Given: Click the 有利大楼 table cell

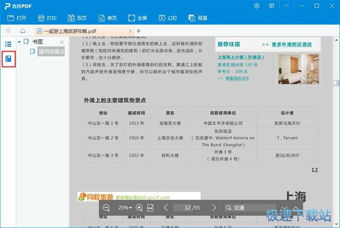Looking at the screenshot, I should pos(170,155).
